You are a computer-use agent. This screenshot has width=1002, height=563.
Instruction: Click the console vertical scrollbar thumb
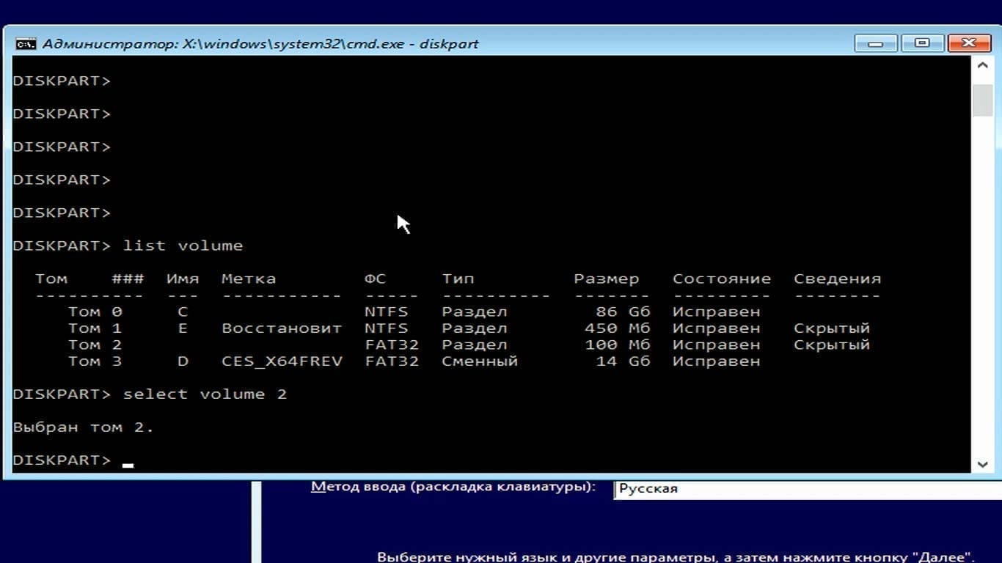click(x=982, y=100)
